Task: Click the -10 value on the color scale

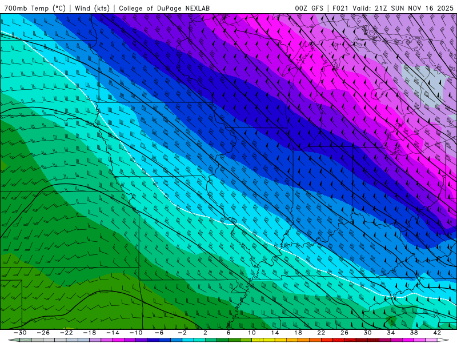Action: click(x=136, y=333)
